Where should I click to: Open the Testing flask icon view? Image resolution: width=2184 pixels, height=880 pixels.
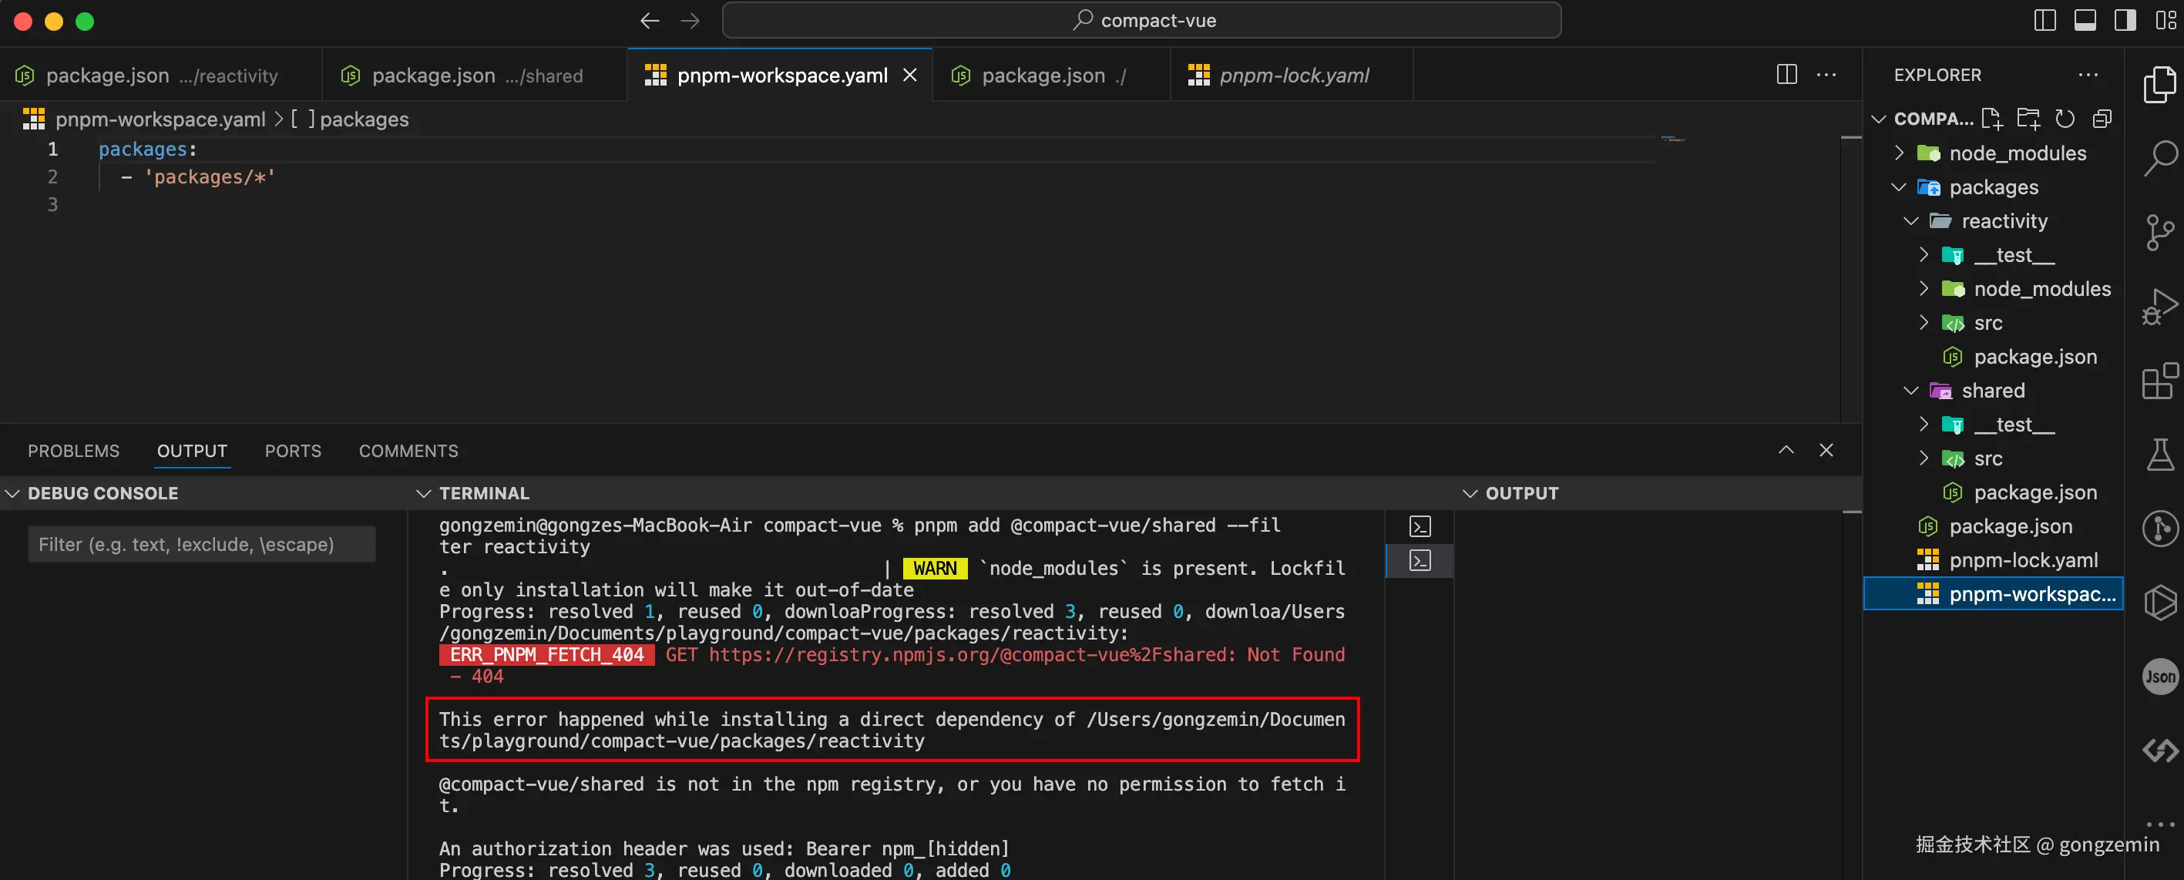2159,455
